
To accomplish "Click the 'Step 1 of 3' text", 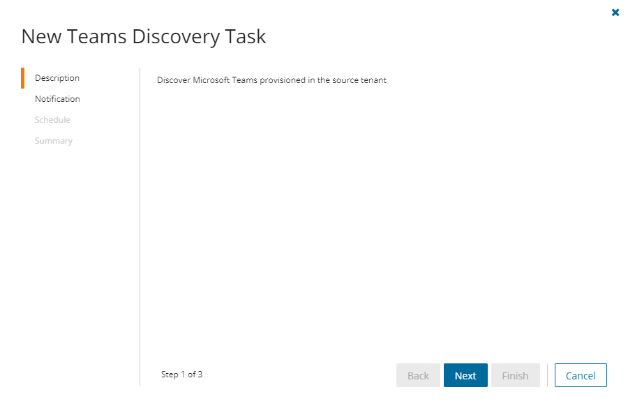I will [182, 375].
